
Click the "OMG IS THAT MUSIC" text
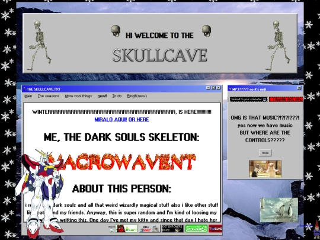tap(265, 118)
